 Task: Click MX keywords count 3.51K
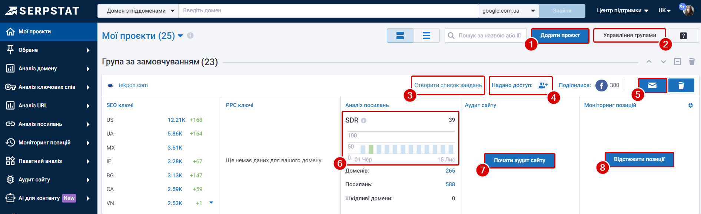tap(175, 148)
